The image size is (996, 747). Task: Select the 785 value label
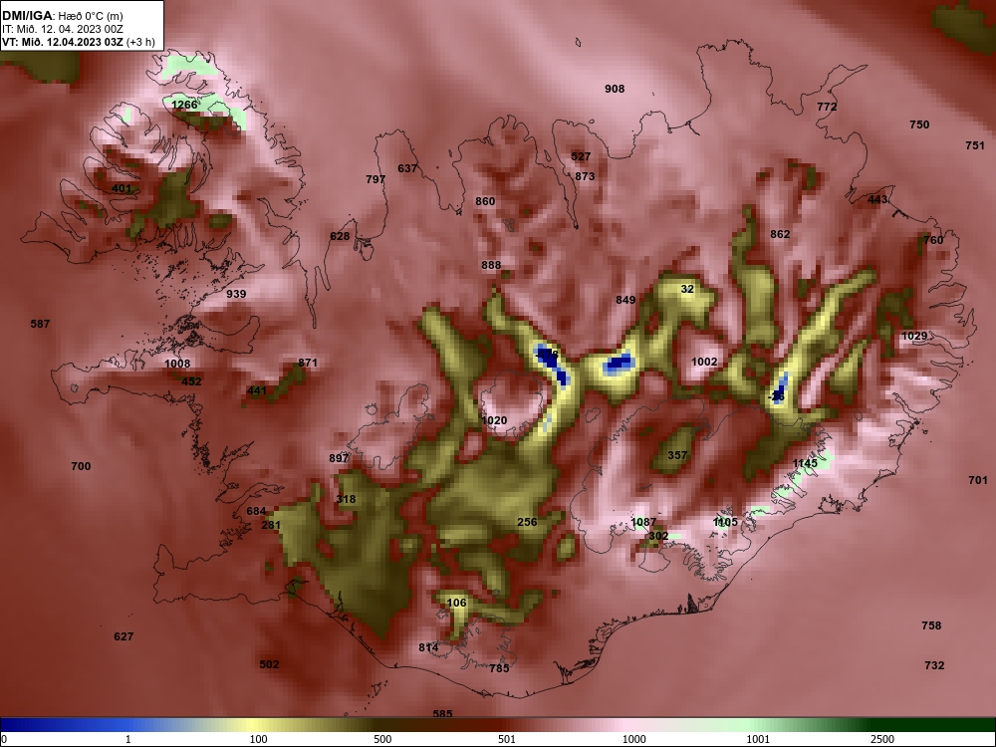coord(499,668)
